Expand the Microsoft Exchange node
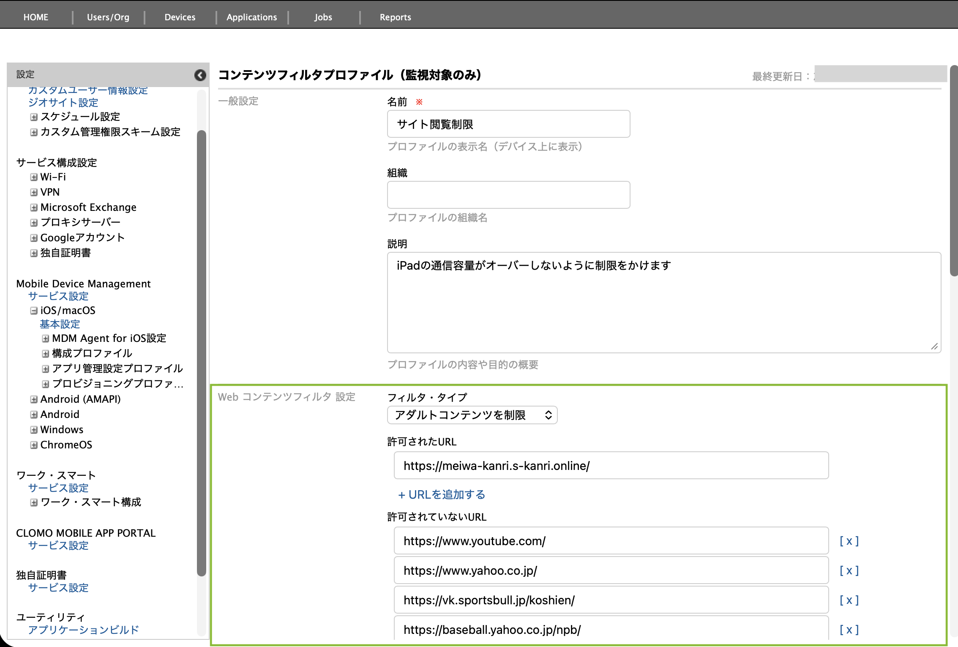This screenshot has height=647, width=958. (x=34, y=207)
